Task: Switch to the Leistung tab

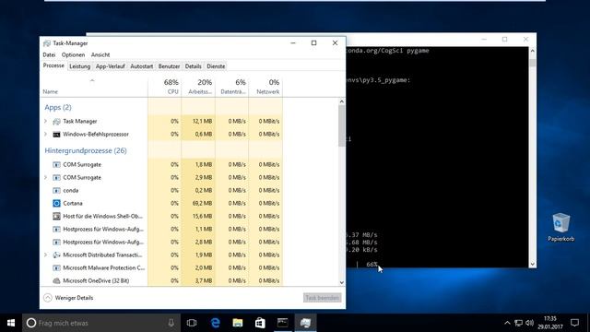Action: (x=80, y=66)
